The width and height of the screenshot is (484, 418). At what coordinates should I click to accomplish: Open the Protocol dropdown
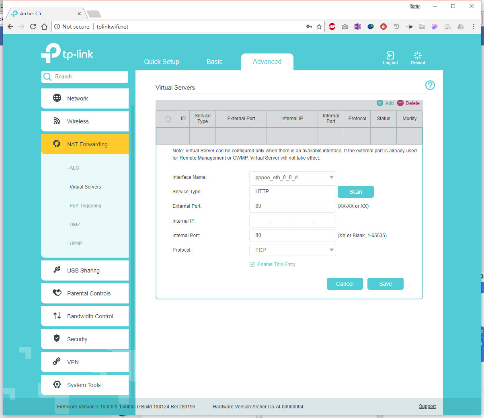292,250
